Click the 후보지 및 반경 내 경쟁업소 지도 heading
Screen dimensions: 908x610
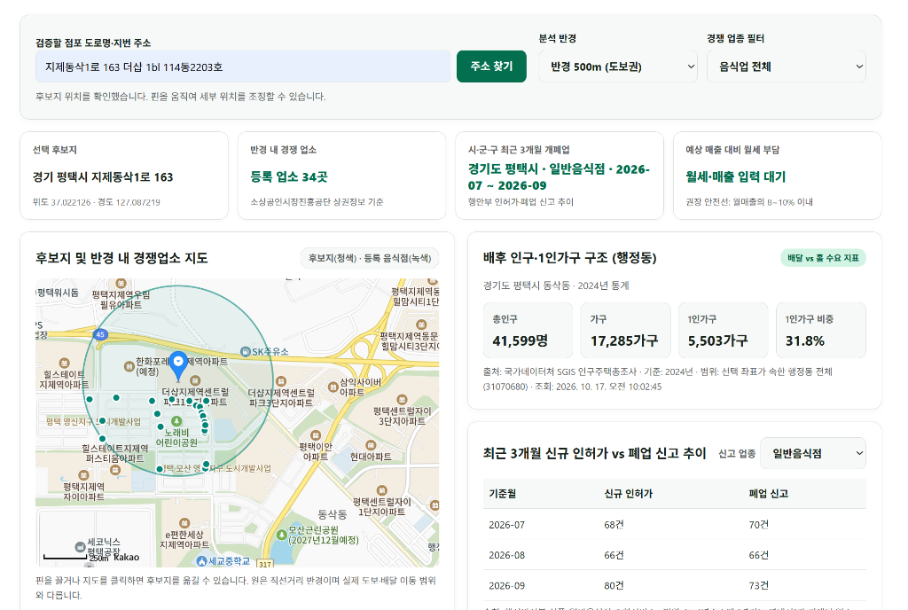point(121,258)
